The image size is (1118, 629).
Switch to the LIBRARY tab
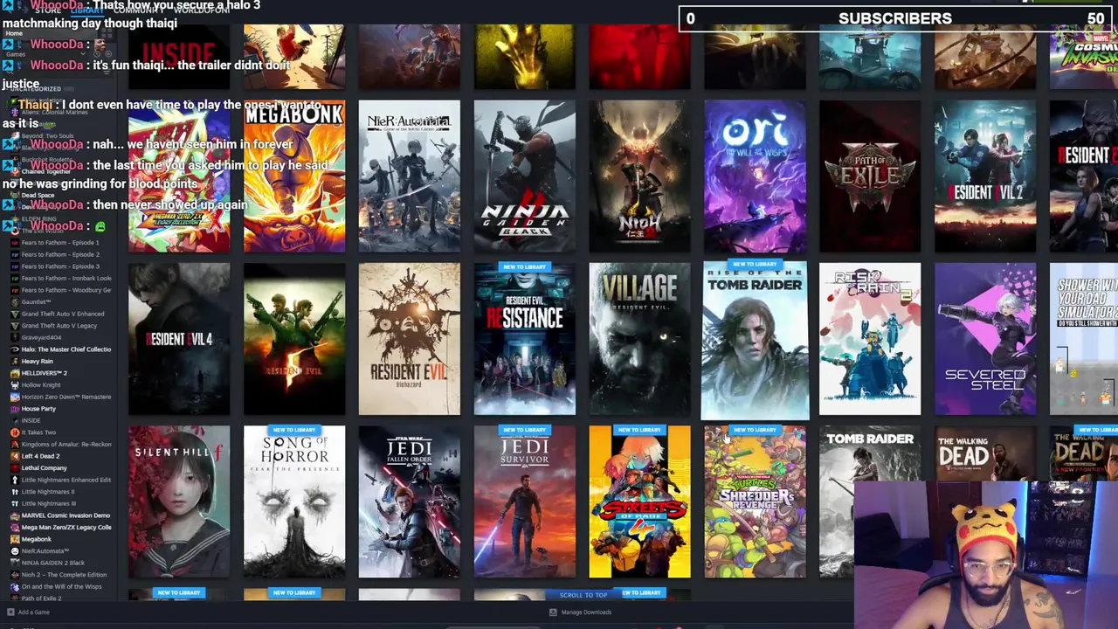coord(86,10)
